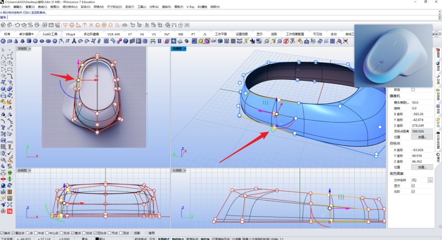Click the yellow cube display icon
Screen dimensions: 442x240
(201, 41)
